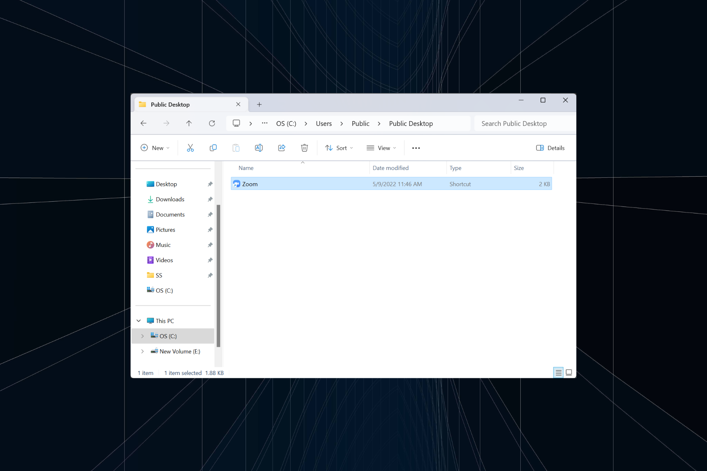This screenshot has width=707, height=471.
Task: Go back to previous folder
Action: tap(144, 123)
